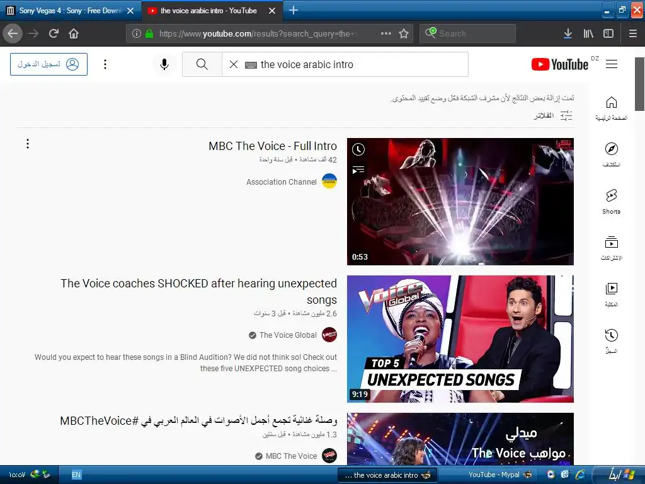
Task: Add first video to queue icon
Action: [x=358, y=170]
